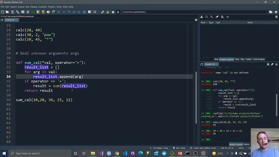Click the forward arrow in the toolbar
This screenshot has width=279, height=157.
coord(118,12)
